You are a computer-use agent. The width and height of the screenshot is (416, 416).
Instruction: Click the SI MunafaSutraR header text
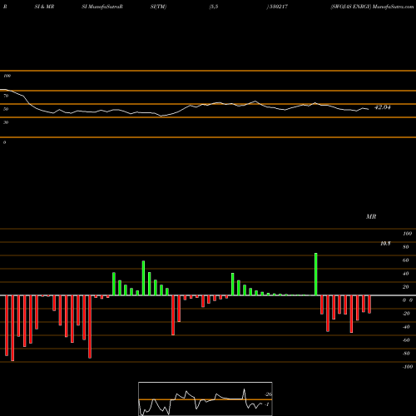[x=102, y=7]
